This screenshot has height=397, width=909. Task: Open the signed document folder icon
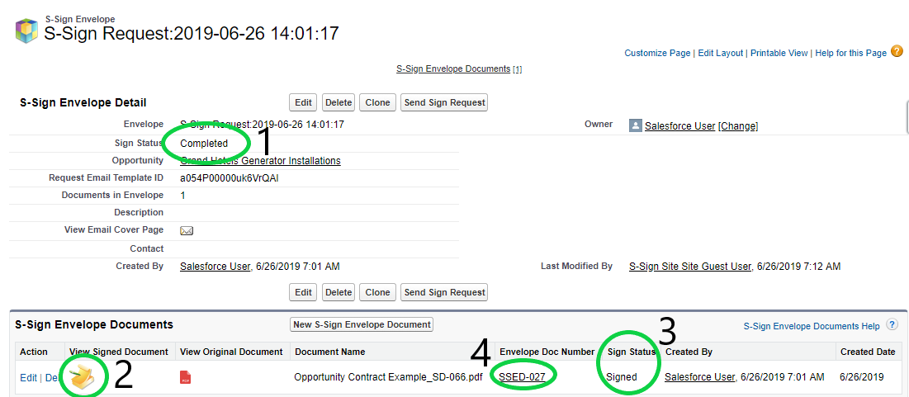click(83, 376)
